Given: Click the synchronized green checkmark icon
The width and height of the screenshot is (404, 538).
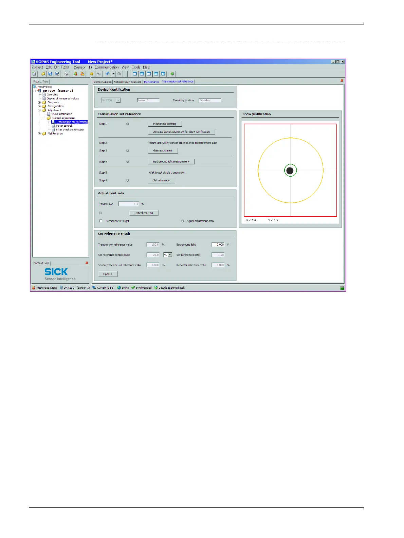Looking at the screenshot, I should [x=133, y=288].
